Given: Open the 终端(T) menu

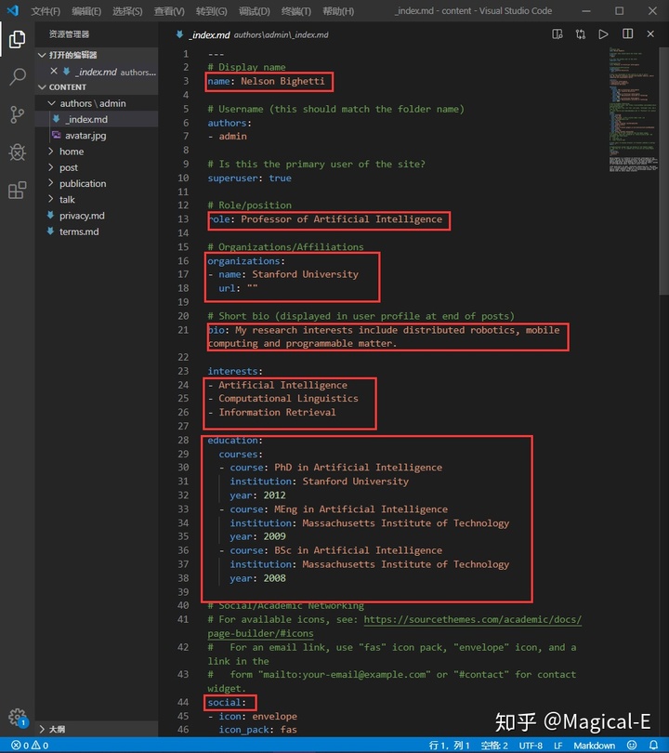Looking at the screenshot, I should coord(296,11).
